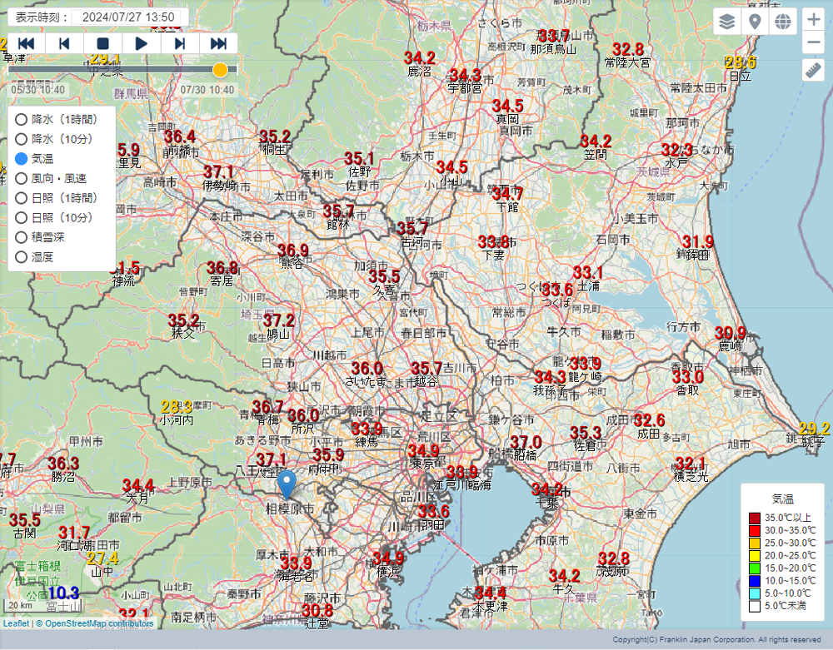Choose the 積雪深 data layer
Viewport: 833px width, 650px height.
[22, 237]
